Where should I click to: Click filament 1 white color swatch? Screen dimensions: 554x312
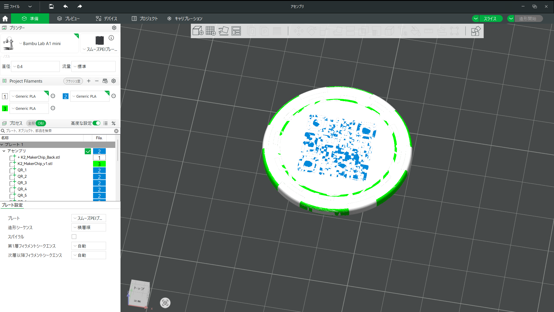[x=5, y=96]
